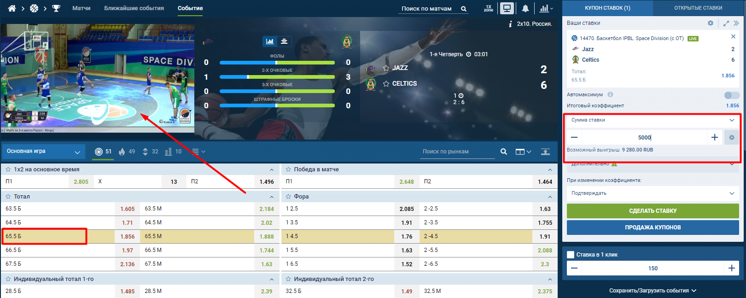Viewport: 746px width, 298px height.
Task: Click the home icon in breadcrumb
Action: [12, 8]
